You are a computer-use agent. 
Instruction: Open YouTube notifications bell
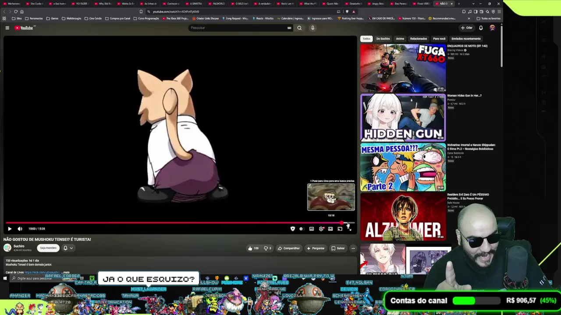tap(481, 28)
